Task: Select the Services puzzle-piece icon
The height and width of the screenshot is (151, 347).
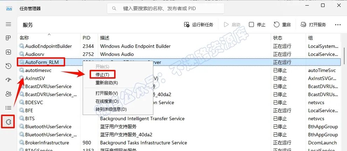Action: click(8, 122)
